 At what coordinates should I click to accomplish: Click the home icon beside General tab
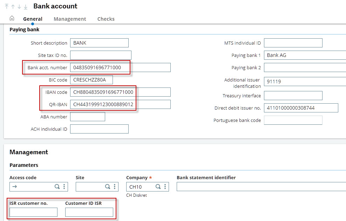point(12,19)
